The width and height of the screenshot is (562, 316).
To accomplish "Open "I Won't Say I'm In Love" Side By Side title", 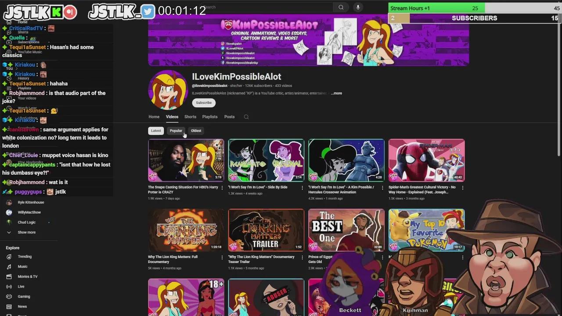I will pyautogui.click(x=258, y=187).
